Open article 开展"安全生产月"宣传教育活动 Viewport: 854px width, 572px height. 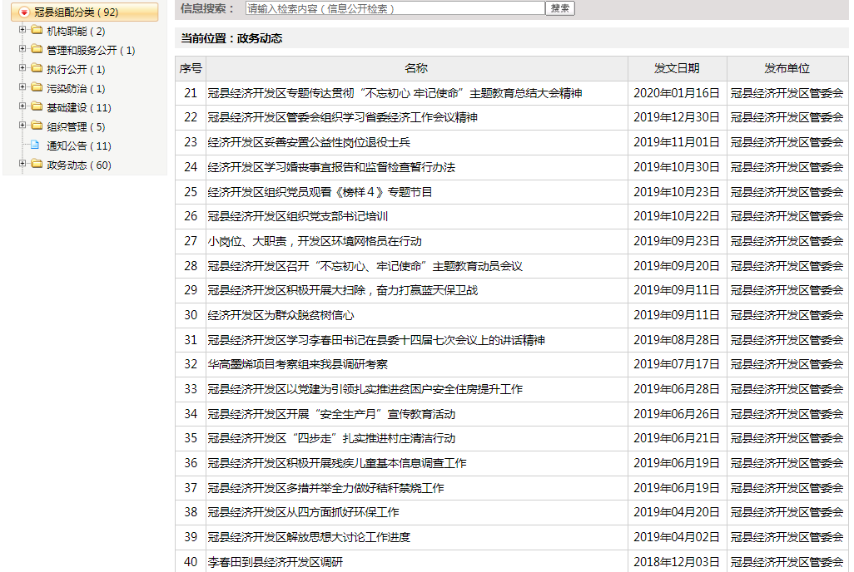(x=331, y=414)
